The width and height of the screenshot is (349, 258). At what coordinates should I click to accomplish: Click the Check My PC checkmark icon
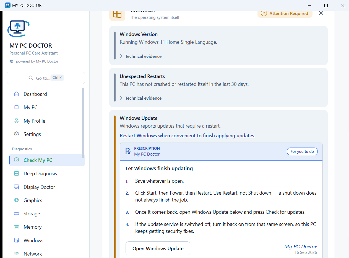coord(17,160)
